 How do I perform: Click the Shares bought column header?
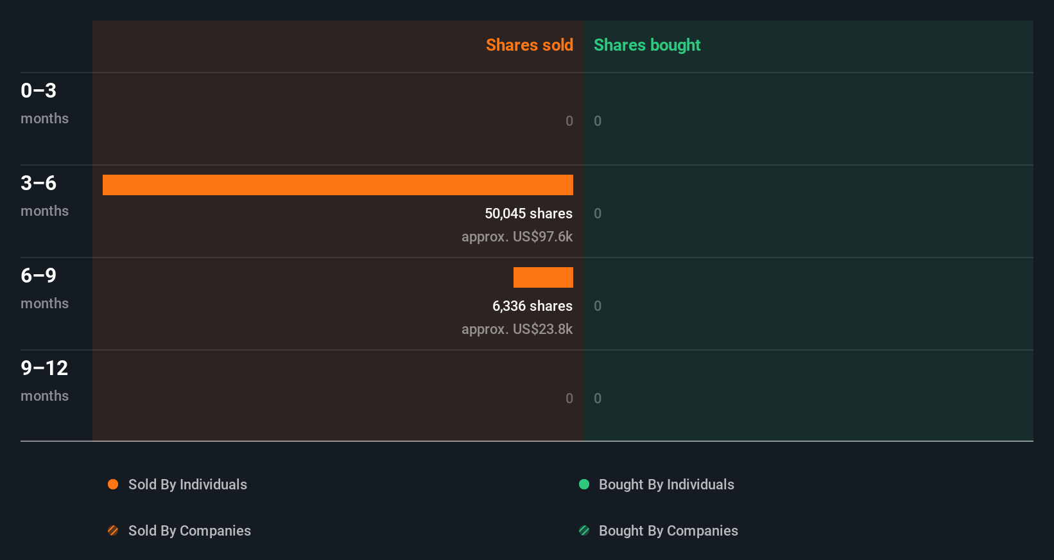pyautogui.click(x=647, y=45)
